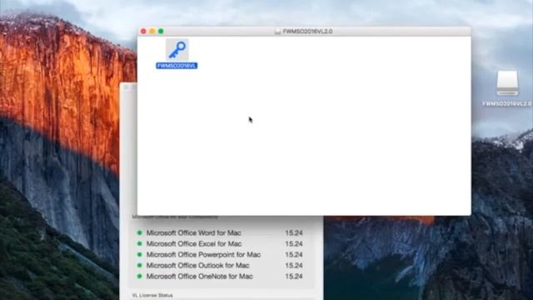Minimize the FWMSO2016VL2.0 Finder window
533x300 pixels.
coord(152,32)
